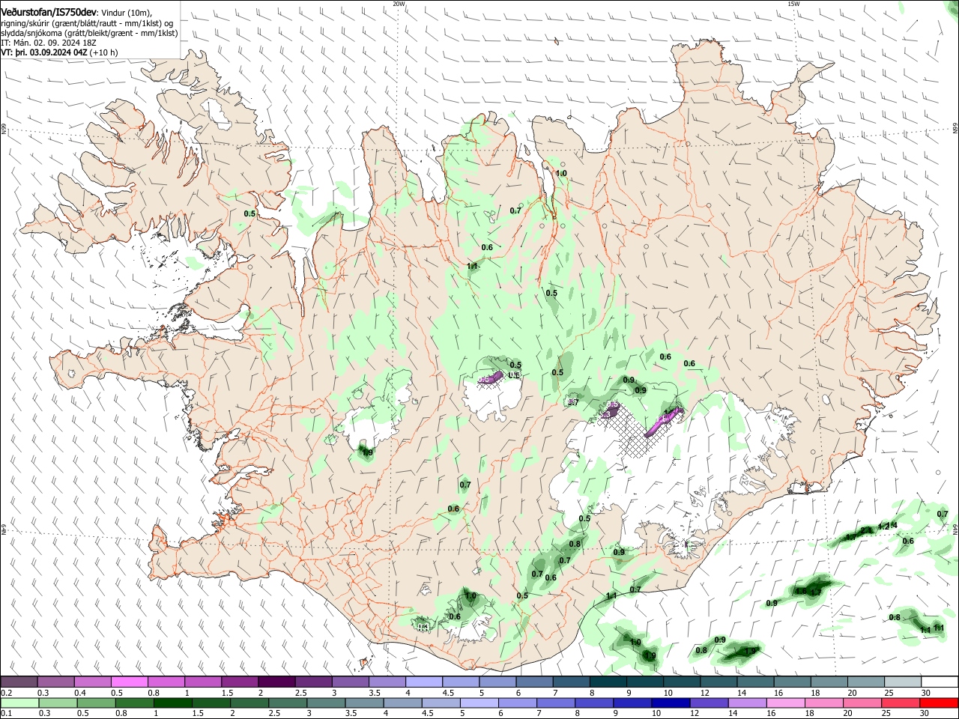Click the dark plum swatch labeled 2
Image resolution: width=959 pixels, height=719 pixels.
tap(276, 682)
